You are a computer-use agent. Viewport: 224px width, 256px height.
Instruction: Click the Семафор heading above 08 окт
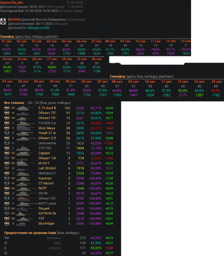[x=118, y=76]
